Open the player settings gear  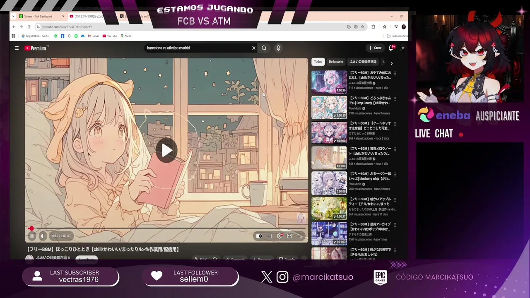click(279, 236)
